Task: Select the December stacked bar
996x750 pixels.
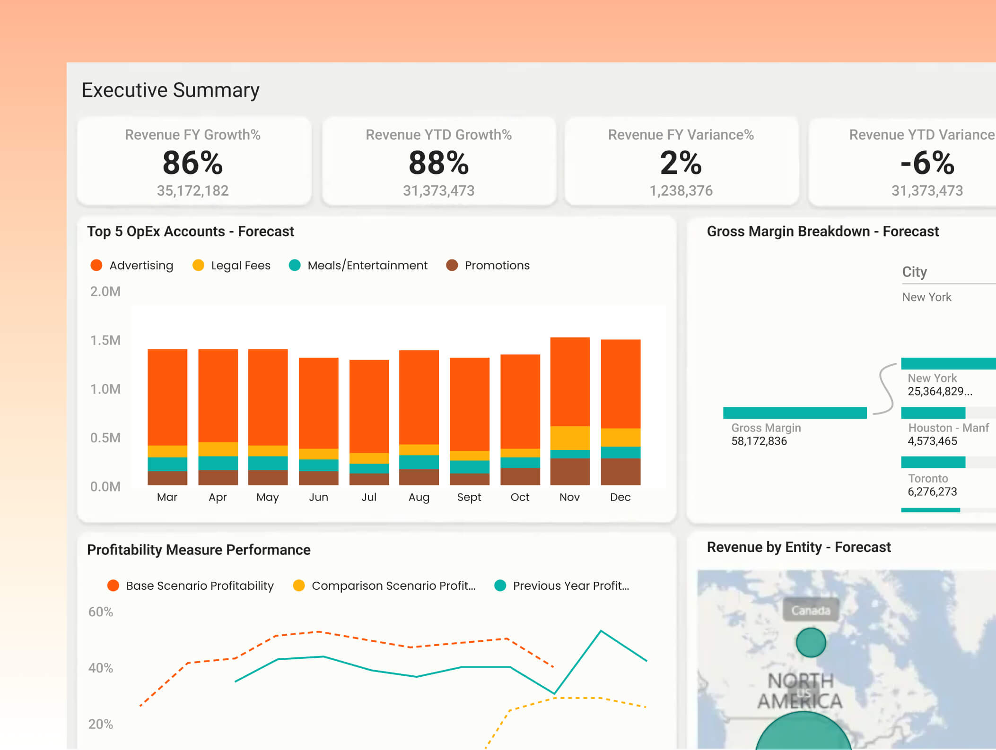Action: click(x=620, y=412)
